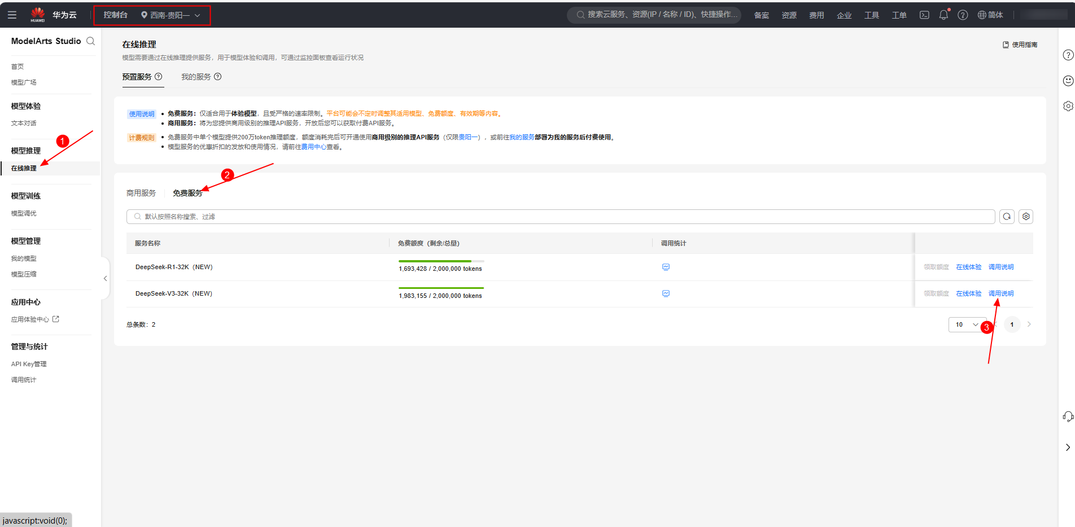Screen dimensions: 1075x527
Task: Switch to the 预置服务 tab
Action: [x=137, y=77]
